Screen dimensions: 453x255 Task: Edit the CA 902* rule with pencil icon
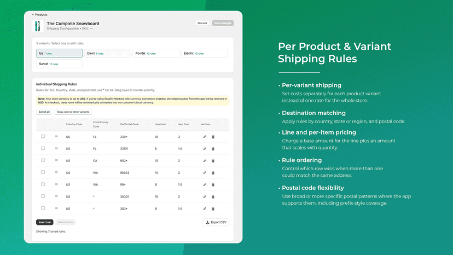[205, 161]
